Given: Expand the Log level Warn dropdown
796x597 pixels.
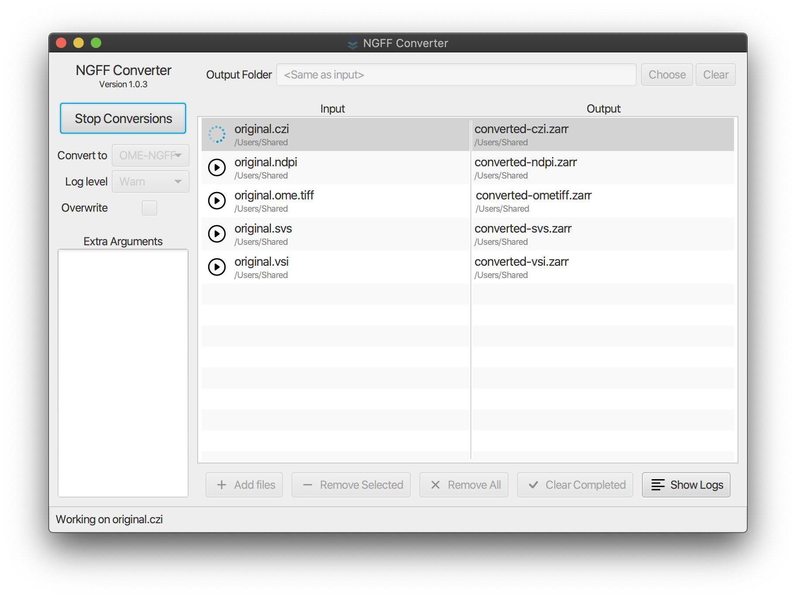Looking at the screenshot, I should tap(150, 182).
